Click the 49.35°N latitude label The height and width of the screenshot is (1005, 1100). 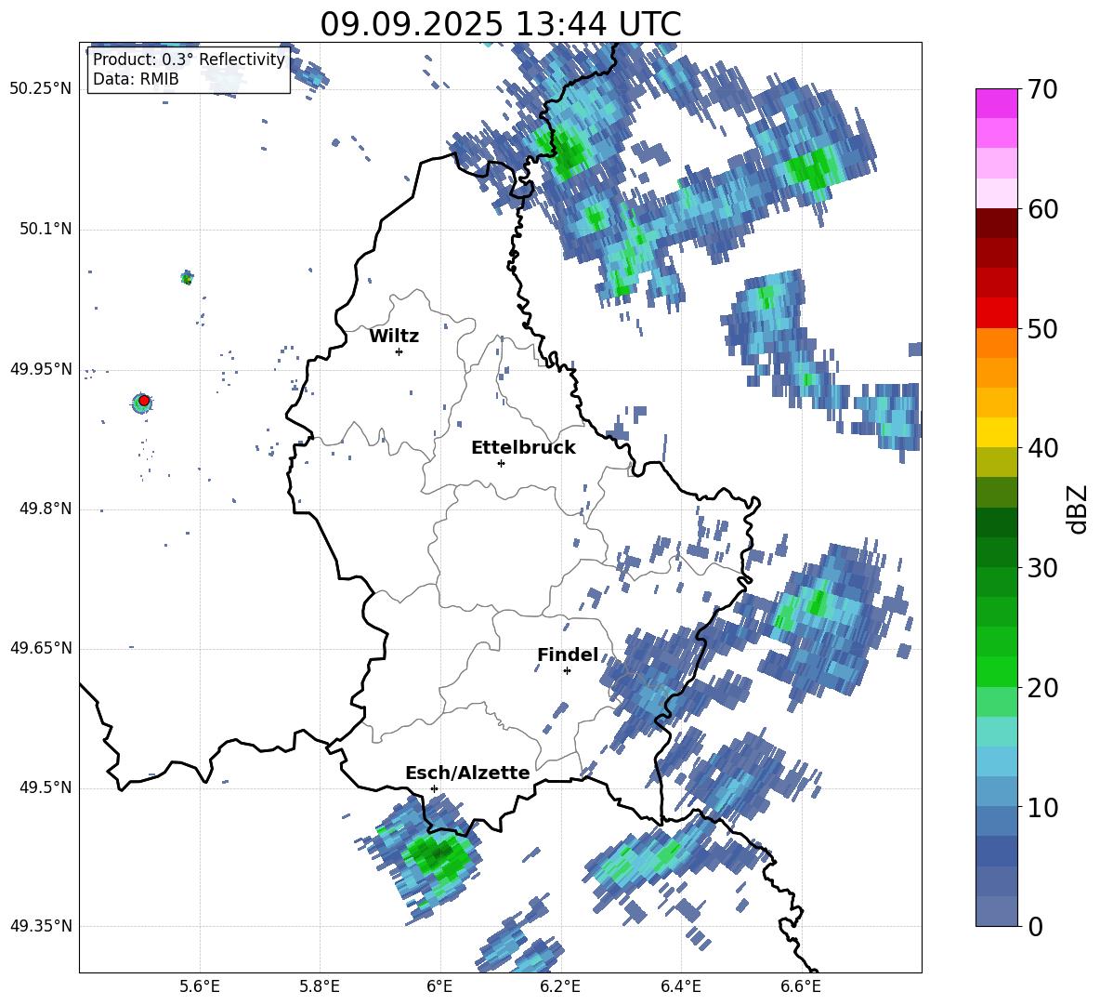click(x=41, y=926)
